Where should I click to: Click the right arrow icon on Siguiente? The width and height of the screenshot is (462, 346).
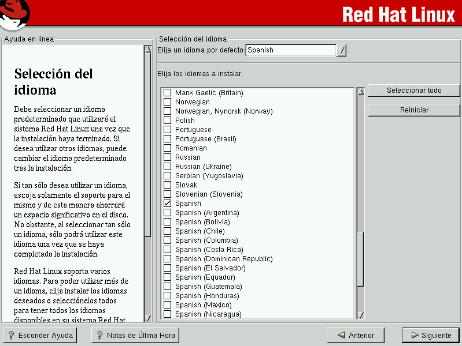413,335
